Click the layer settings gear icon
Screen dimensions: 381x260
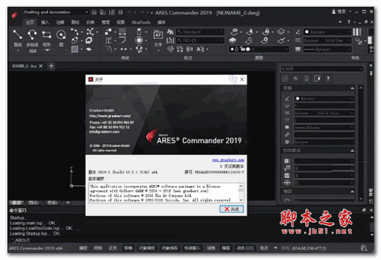(265, 41)
